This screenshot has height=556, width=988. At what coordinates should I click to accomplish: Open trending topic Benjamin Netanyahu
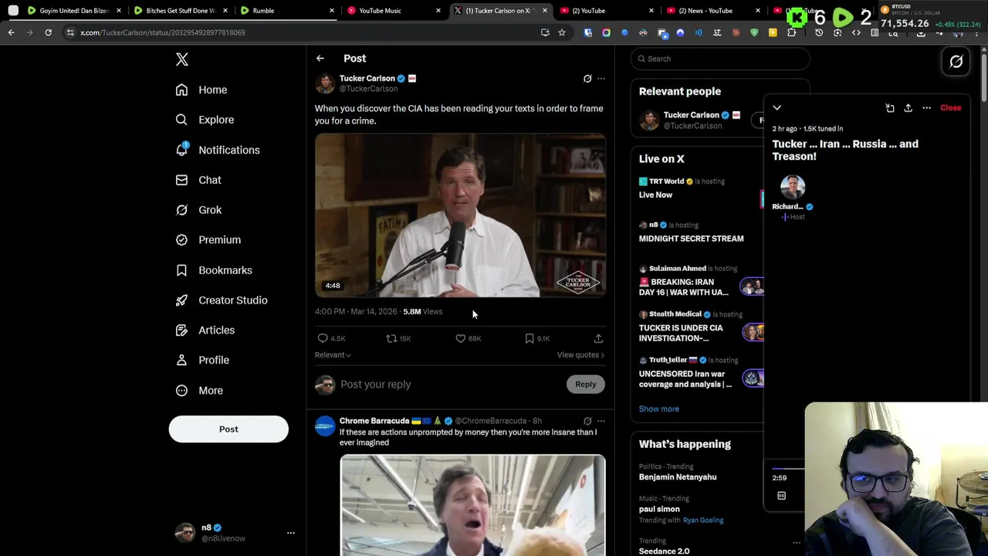tap(678, 477)
